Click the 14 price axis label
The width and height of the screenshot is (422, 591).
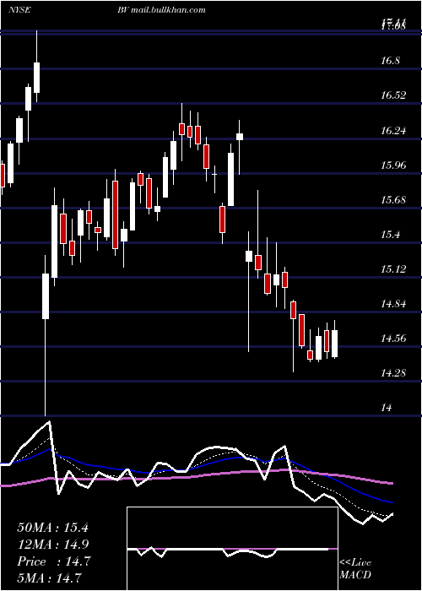pos(387,408)
